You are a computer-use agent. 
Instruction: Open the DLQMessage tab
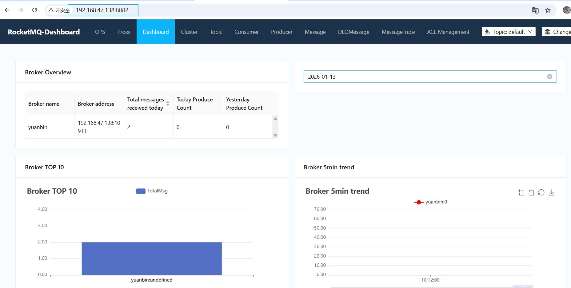click(353, 32)
